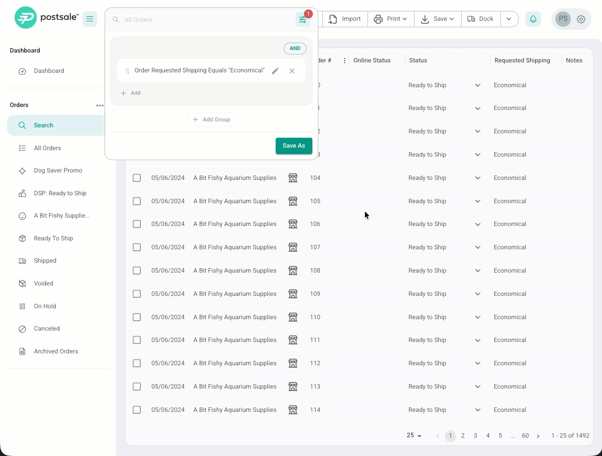Select checkbox for order 112

point(137,363)
